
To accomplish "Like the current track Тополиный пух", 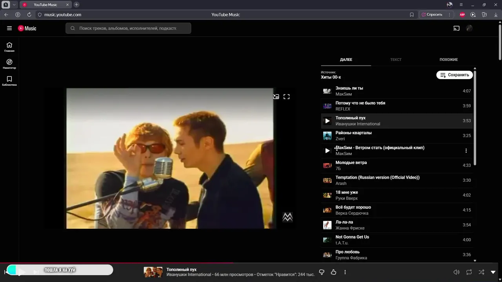I will [x=333, y=272].
